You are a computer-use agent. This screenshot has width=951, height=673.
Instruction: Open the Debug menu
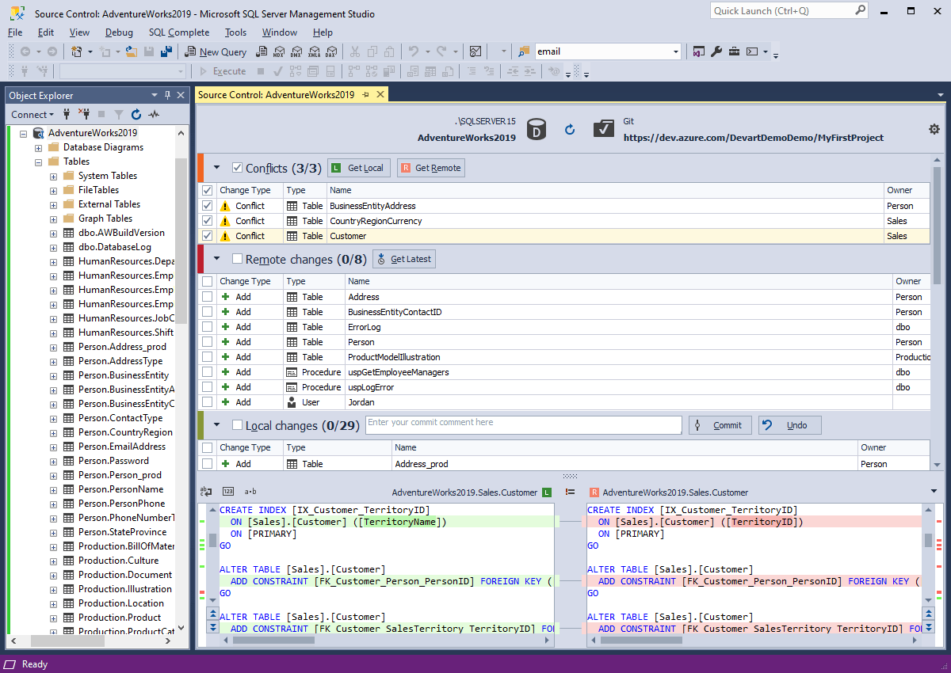coord(119,32)
